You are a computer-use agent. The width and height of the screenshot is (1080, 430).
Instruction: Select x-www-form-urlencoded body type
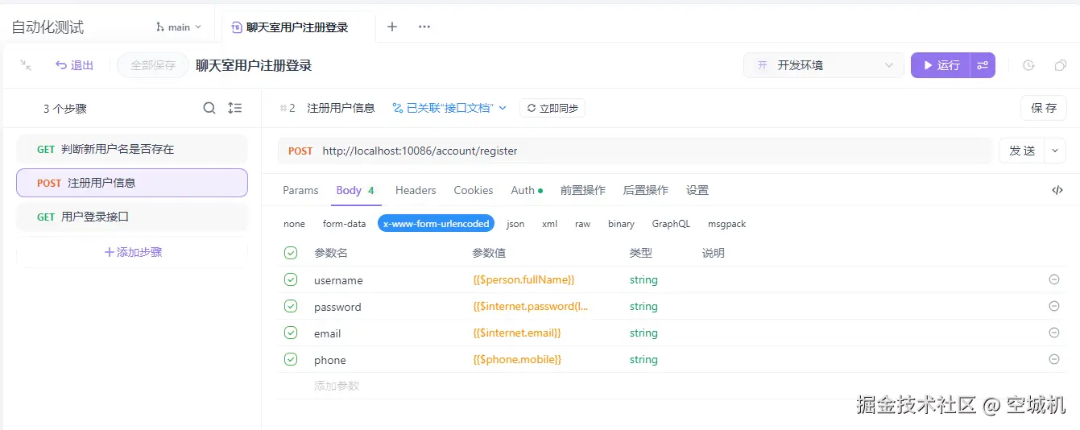[436, 224]
